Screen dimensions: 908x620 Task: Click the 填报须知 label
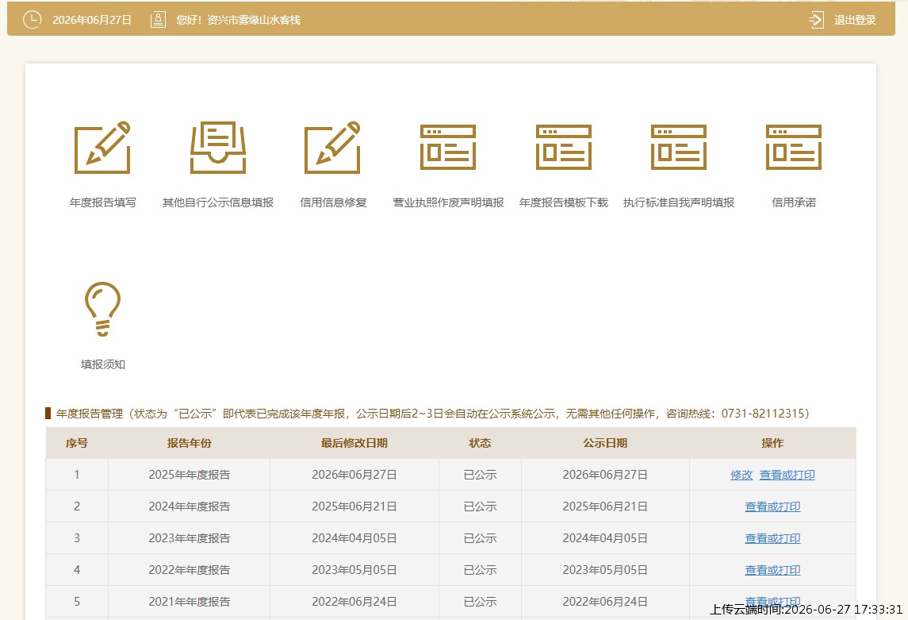102,364
